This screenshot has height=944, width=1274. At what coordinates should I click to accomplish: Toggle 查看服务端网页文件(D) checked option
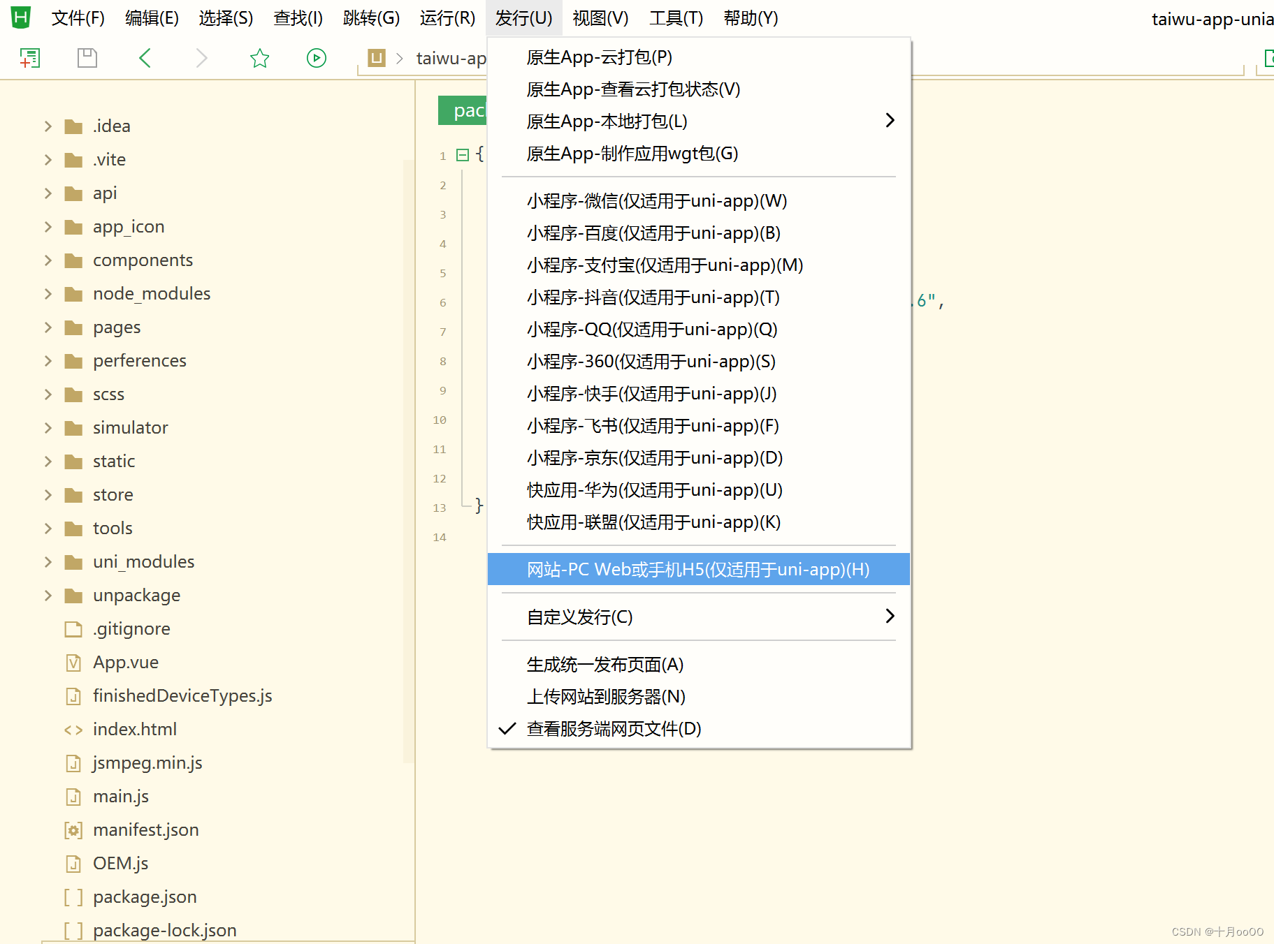(x=699, y=729)
